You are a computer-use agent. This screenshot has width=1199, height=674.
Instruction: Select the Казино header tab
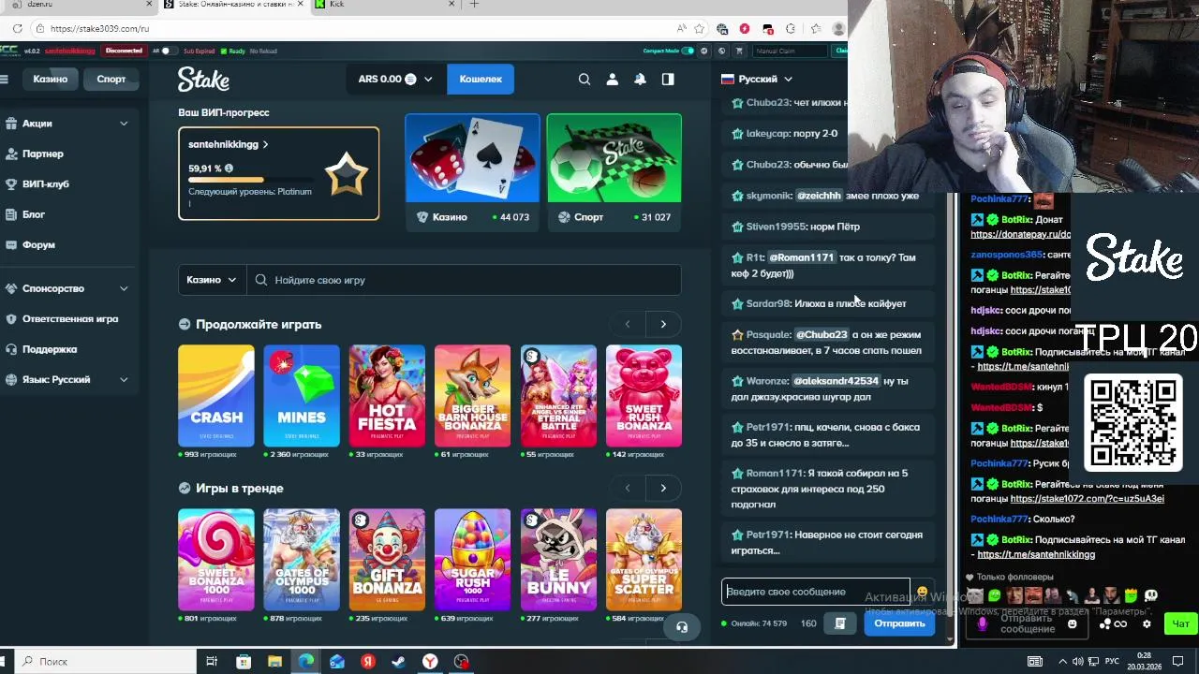[x=51, y=80]
